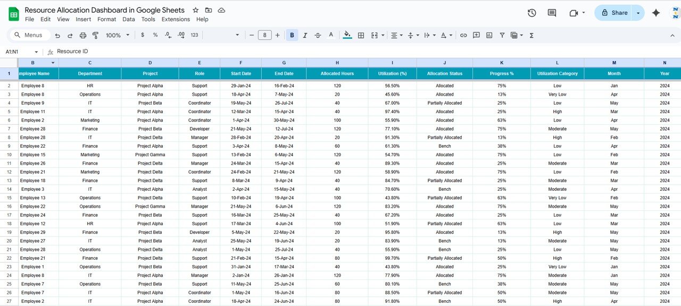Click the Share button
The width and height of the screenshot is (681, 306).
click(613, 13)
